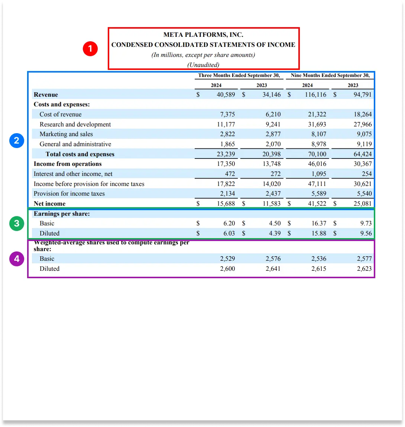The height and width of the screenshot is (427, 405).
Task: Select the Total costs and expenses label
Action: (80, 154)
